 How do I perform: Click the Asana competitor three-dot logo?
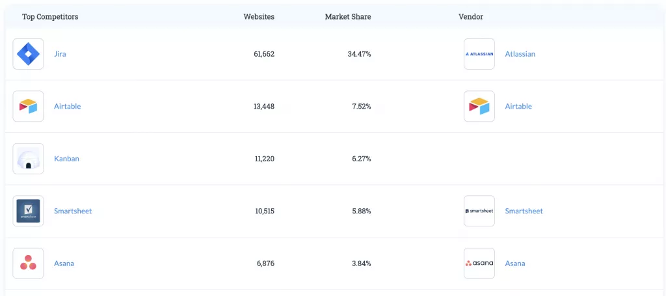28,263
